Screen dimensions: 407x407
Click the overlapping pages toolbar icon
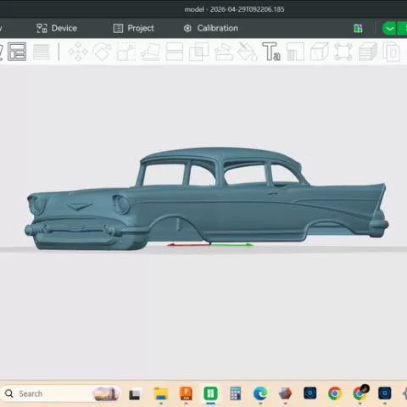(x=392, y=52)
